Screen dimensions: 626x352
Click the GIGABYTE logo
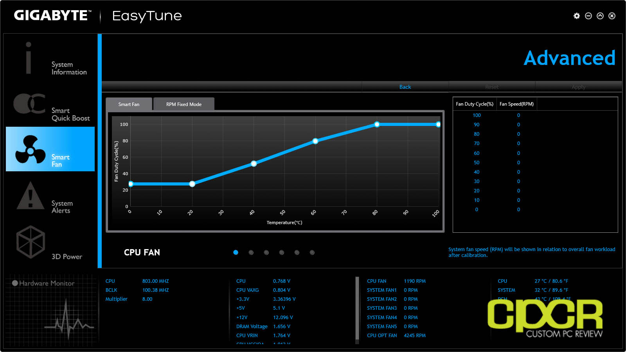point(52,16)
